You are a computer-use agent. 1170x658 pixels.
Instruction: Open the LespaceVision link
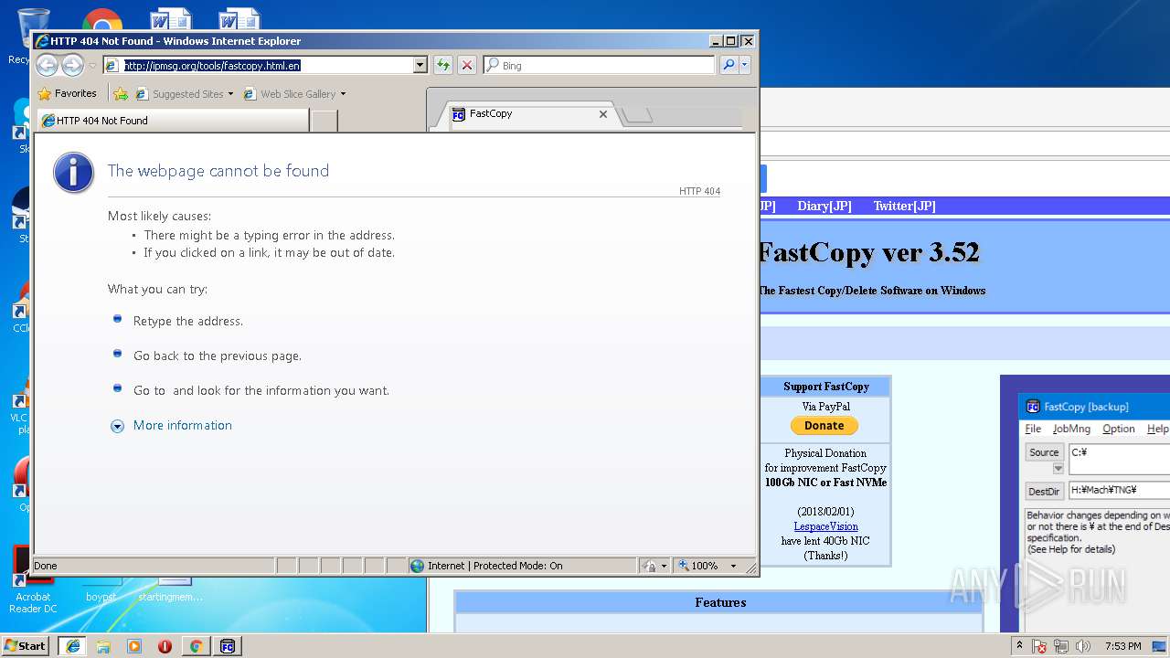825,526
